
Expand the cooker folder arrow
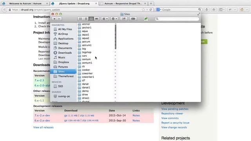(x=115, y=70)
